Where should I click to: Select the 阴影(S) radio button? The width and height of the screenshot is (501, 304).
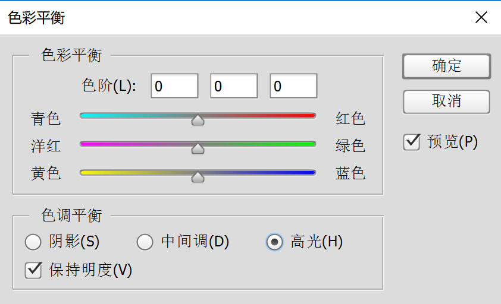[x=33, y=242]
